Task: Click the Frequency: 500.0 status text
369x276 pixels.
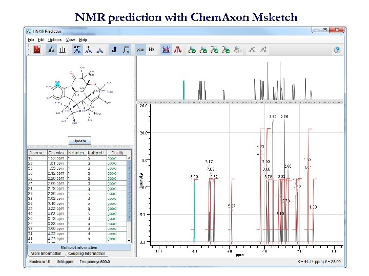Action: (95, 262)
